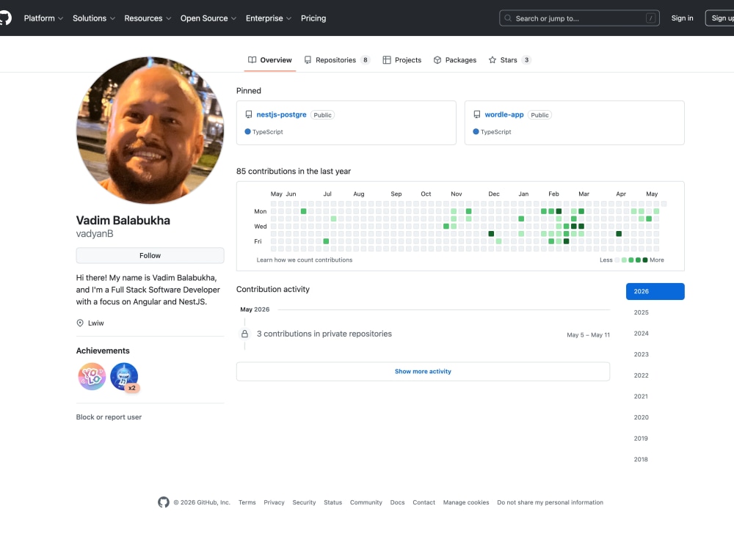Viewport: 734px width, 550px height.
Task: Switch to the Packages tab
Action: pyautogui.click(x=454, y=60)
